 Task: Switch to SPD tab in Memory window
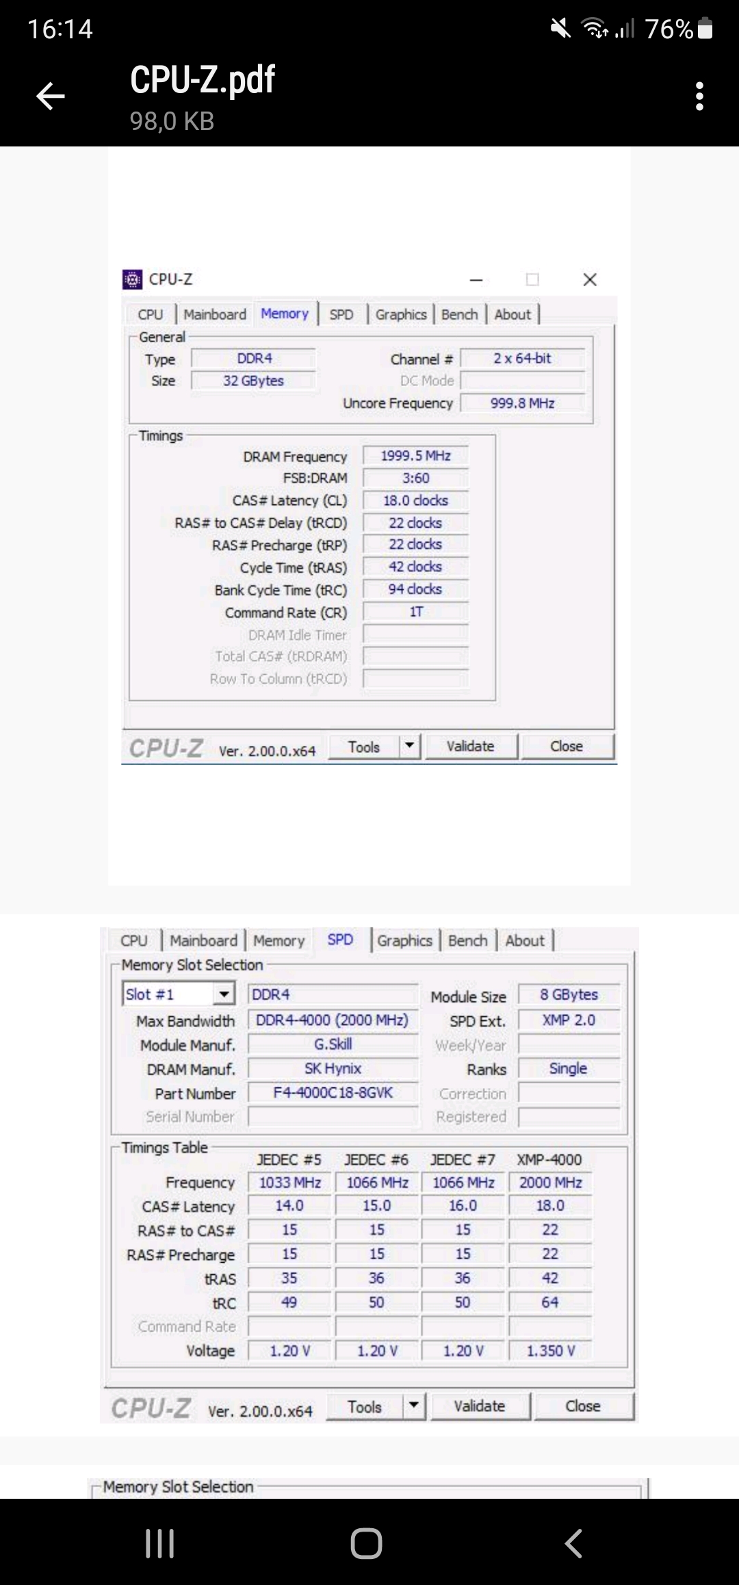pyautogui.click(x=341, y=314)
